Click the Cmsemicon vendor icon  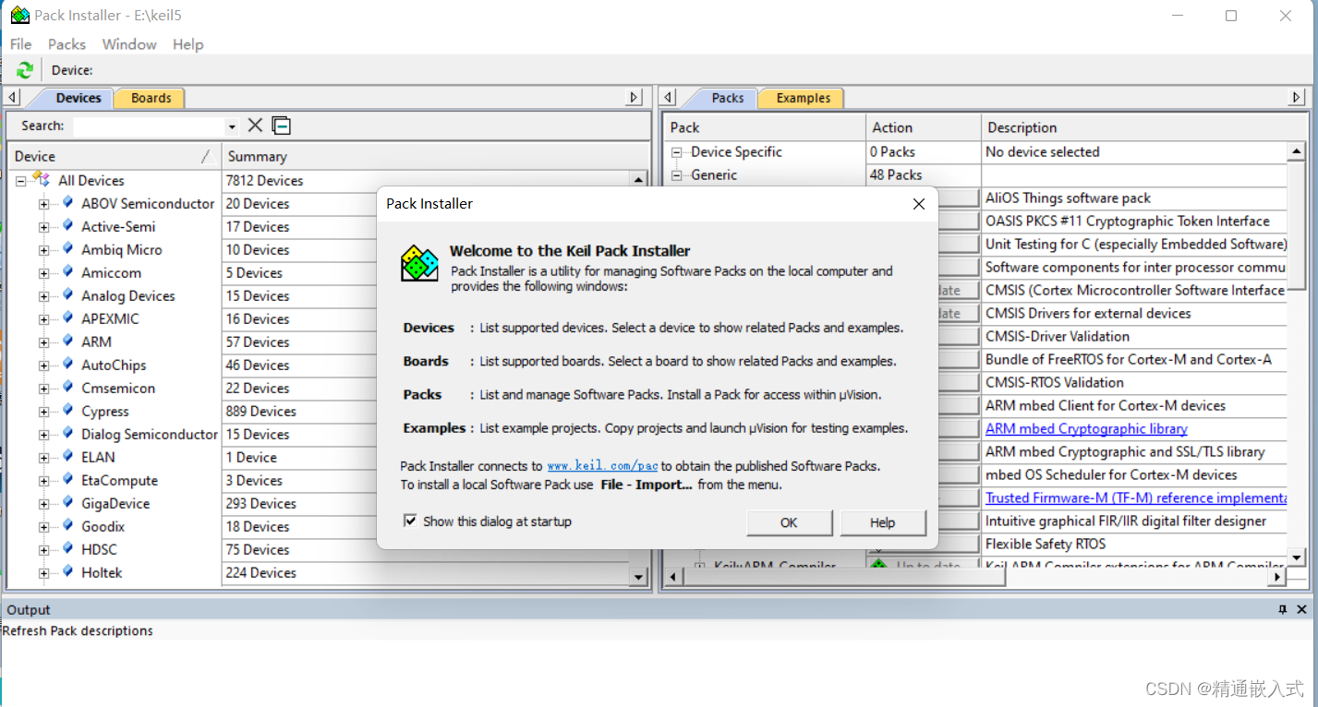point(67,388)
